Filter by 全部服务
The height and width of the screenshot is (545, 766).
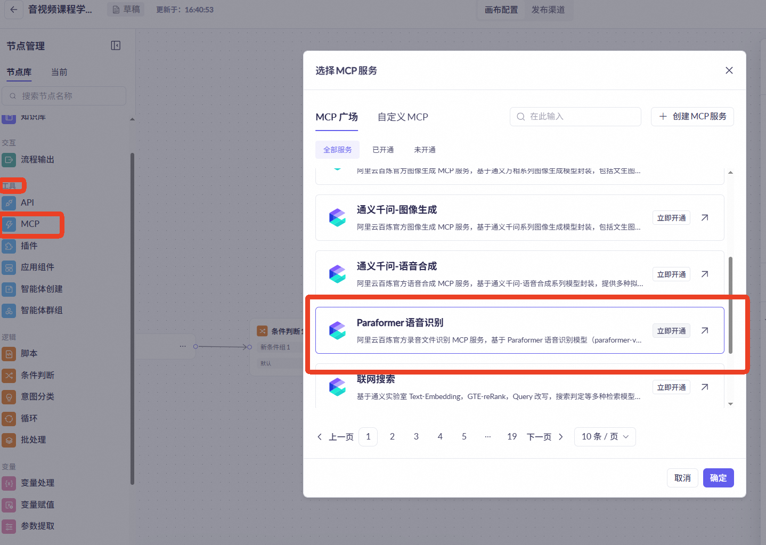(x=338, y=150)
